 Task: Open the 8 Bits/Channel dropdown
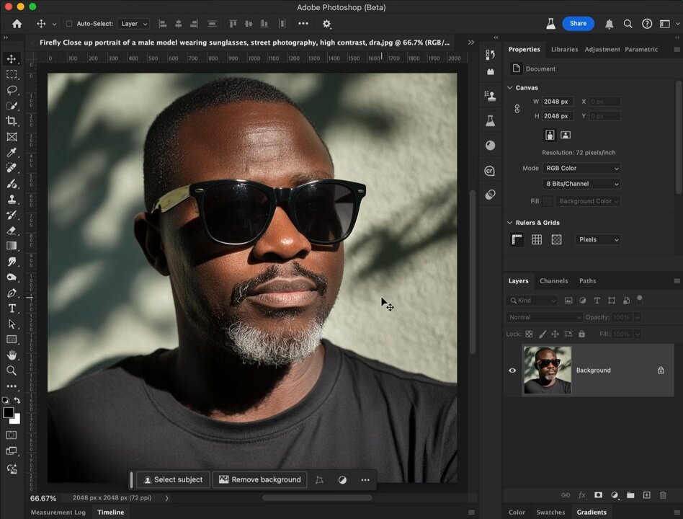pos(581,184)
